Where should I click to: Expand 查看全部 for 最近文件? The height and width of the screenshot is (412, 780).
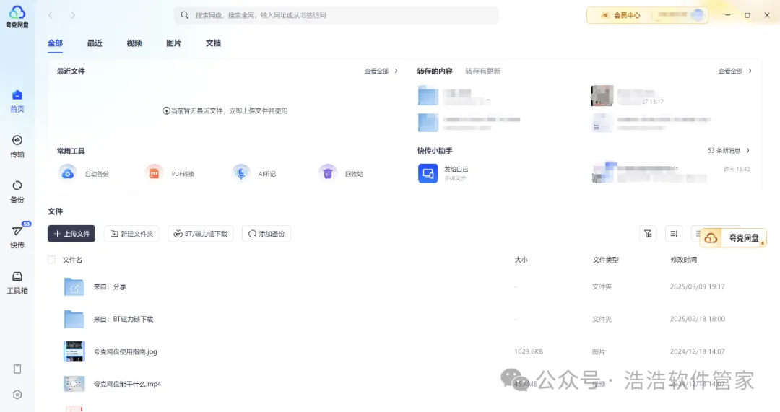click(x=381, y=71)
